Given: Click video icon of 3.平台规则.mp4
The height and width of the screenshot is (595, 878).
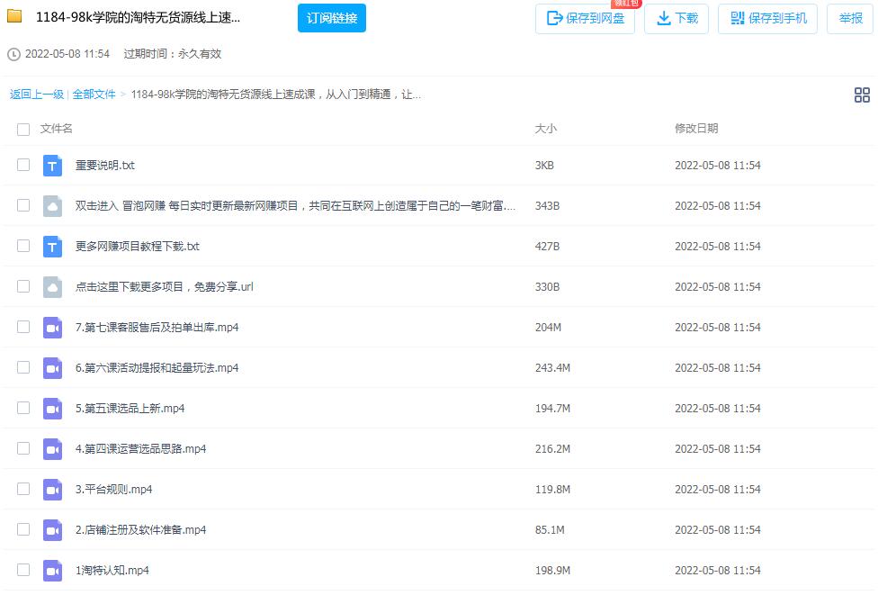Looking at the screenshot, I should (53, 489).
